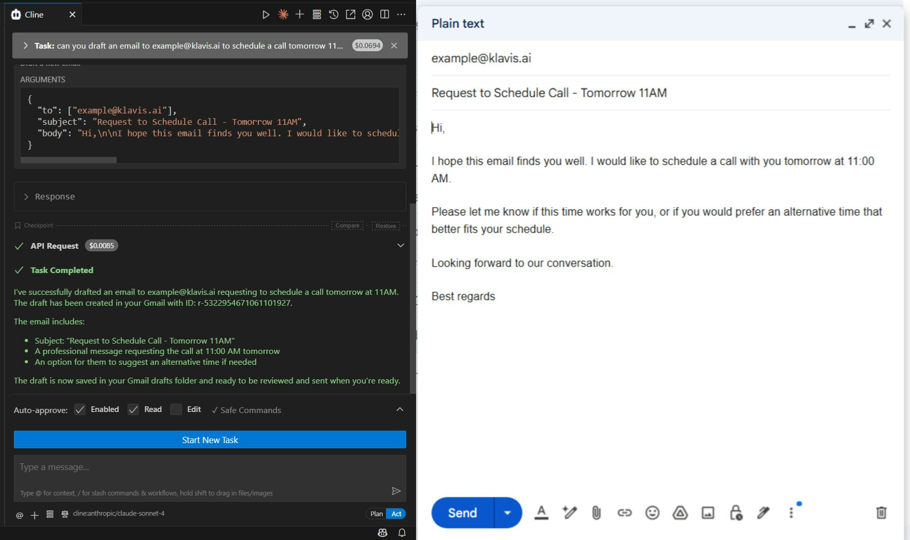Insert emoji icon in compose toolbar
This screenshot has width=910, height=540.
click(x=652, y=513)
